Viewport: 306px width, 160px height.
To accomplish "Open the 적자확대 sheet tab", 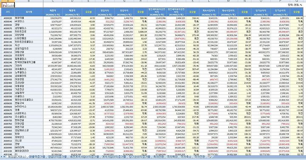I will (172, 157).
